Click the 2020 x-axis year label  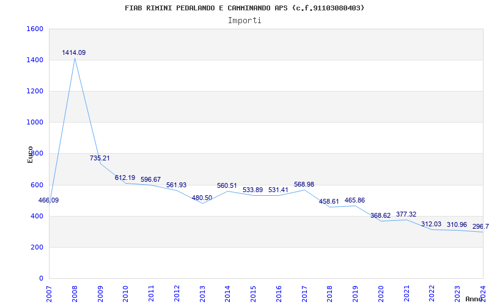tap(381, 293)
